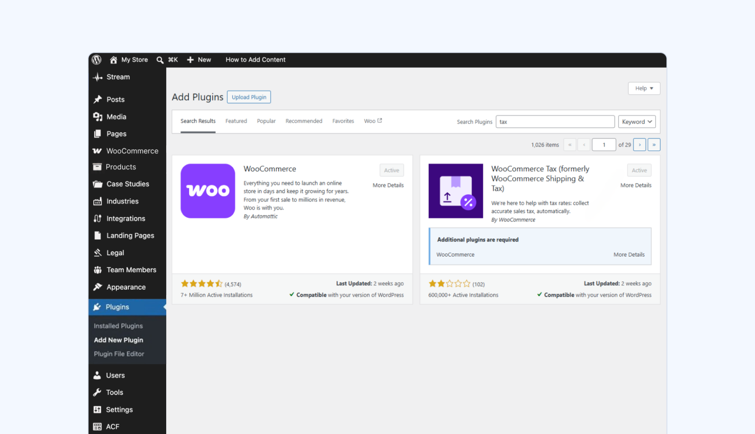Click the Active button on WooCommerce Tax card

click(639, 170)
